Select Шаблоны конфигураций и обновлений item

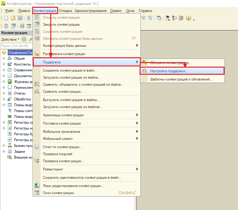(x=182, y=79)
